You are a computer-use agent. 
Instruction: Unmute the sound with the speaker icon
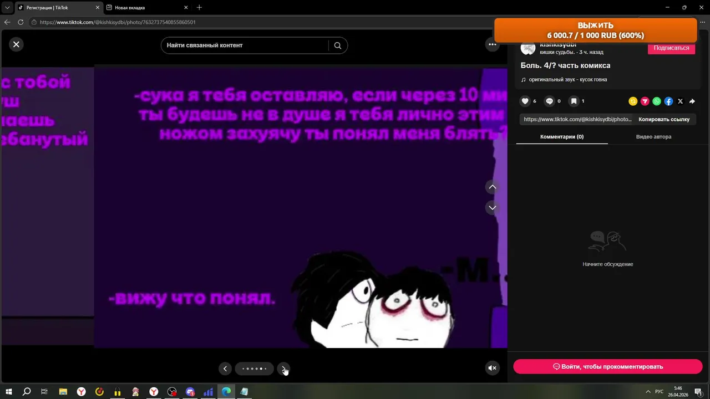(x=492, y=368)
